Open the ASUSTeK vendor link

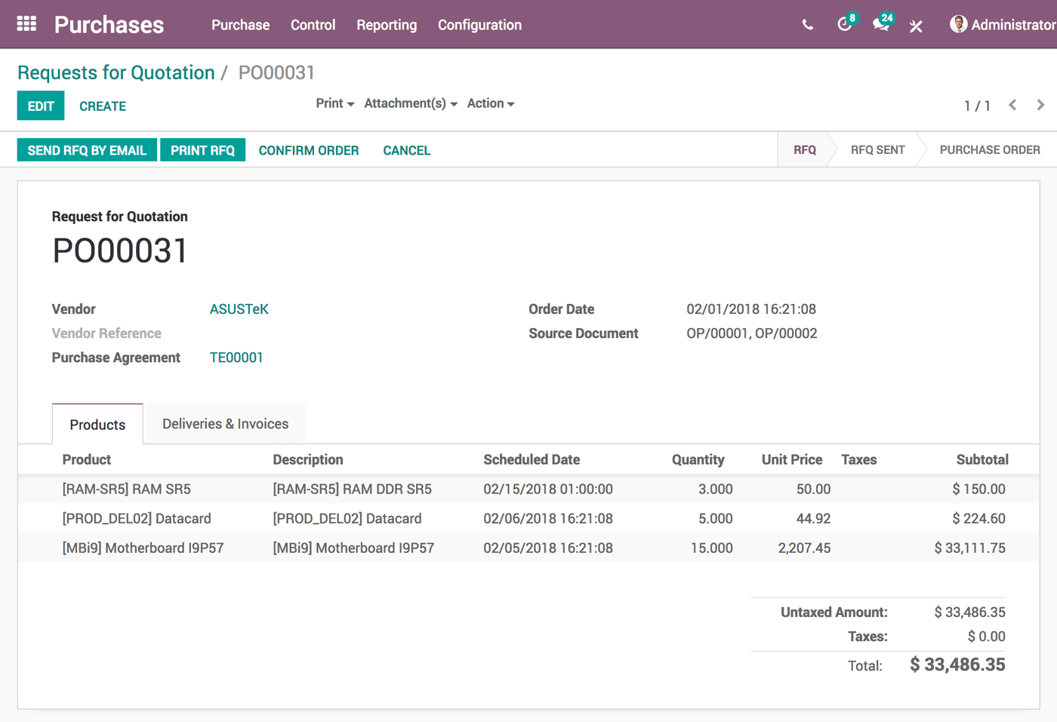click(239, 309)
